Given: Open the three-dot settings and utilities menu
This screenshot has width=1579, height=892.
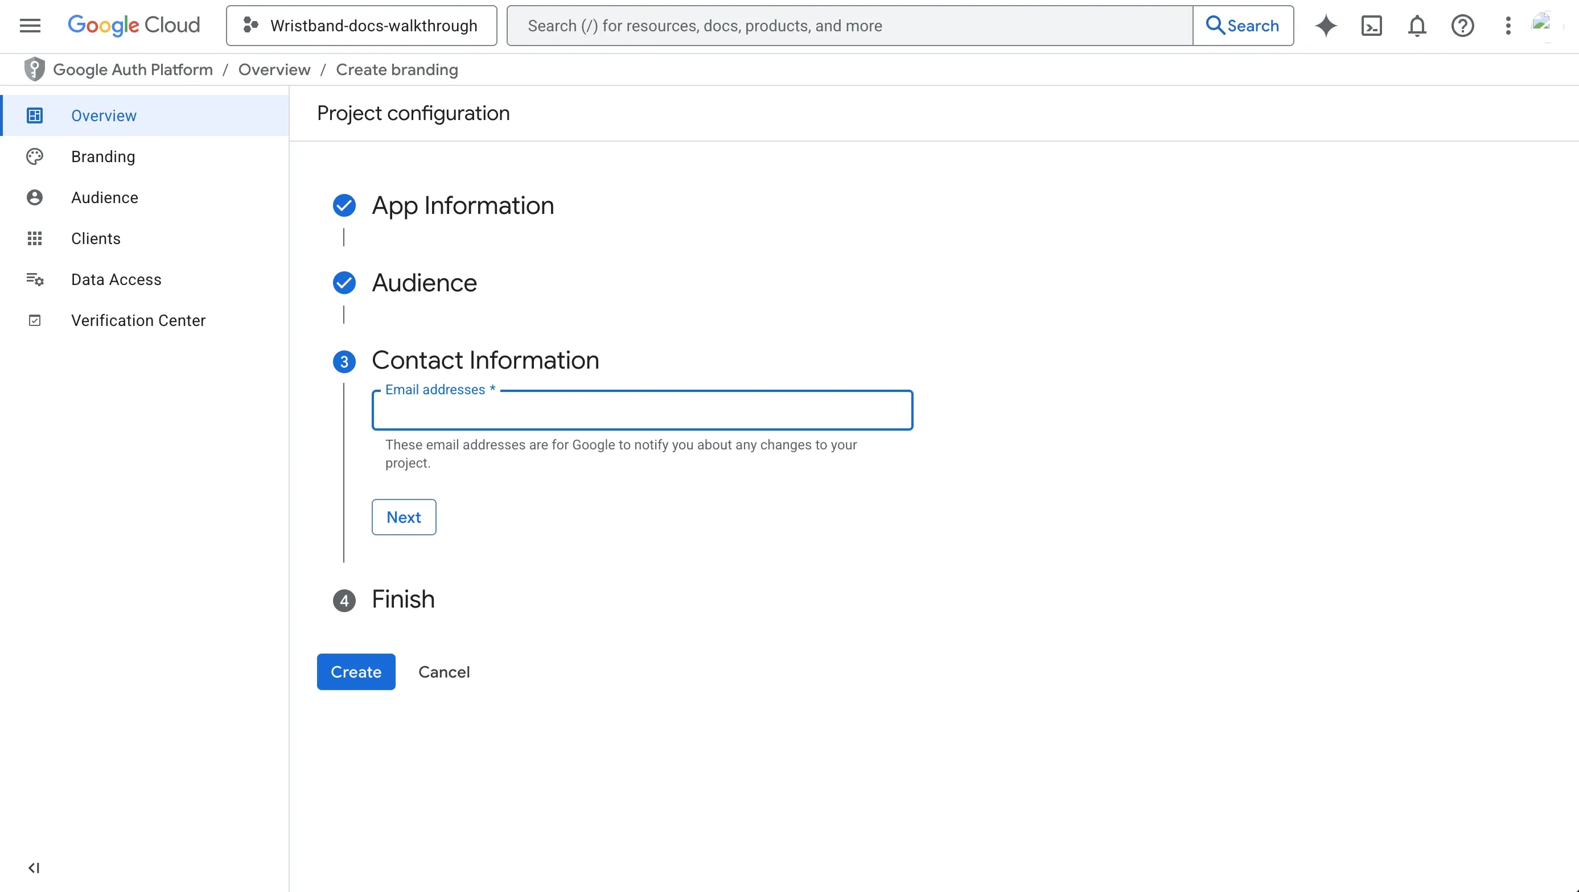Looking at the screenshot, I should [1508, 26].
